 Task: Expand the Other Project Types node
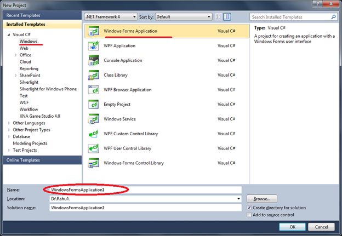point(9,130)
